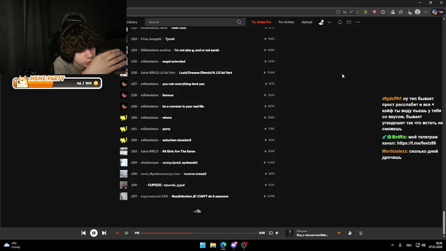Open the pink shield extension icon
The height and width of the screenshot is (251, 446).
tap(375, 12)
